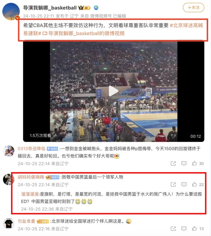This screenshot has width=211, height=236.
Task: Reply to 0313奇迹降临's comment via bubble icon
Action: pyautogui.click(x=184, y=164)
